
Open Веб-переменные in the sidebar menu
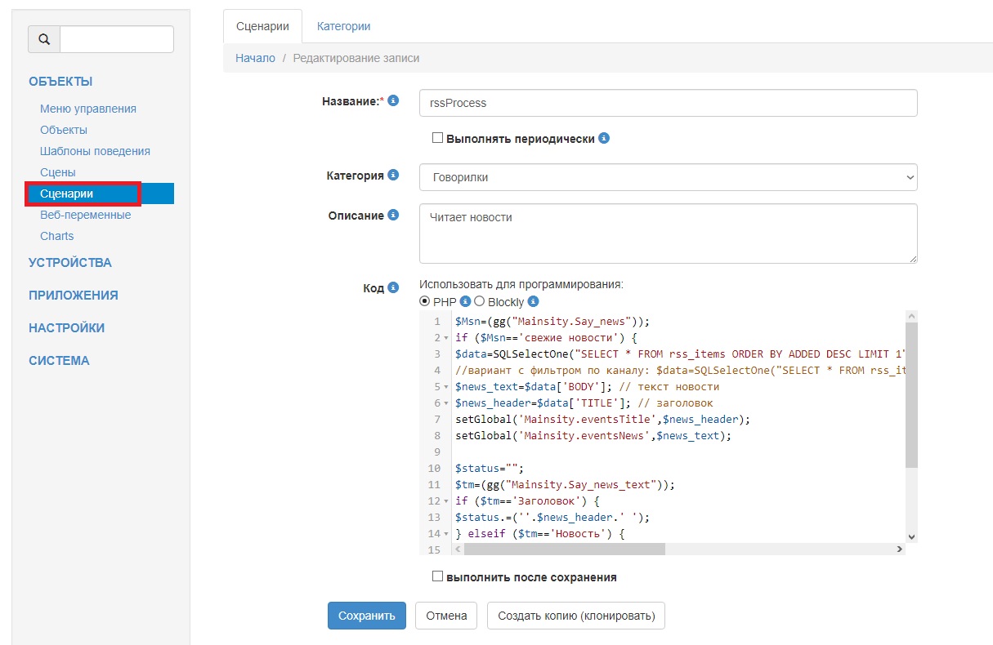(x=85, y=215)
